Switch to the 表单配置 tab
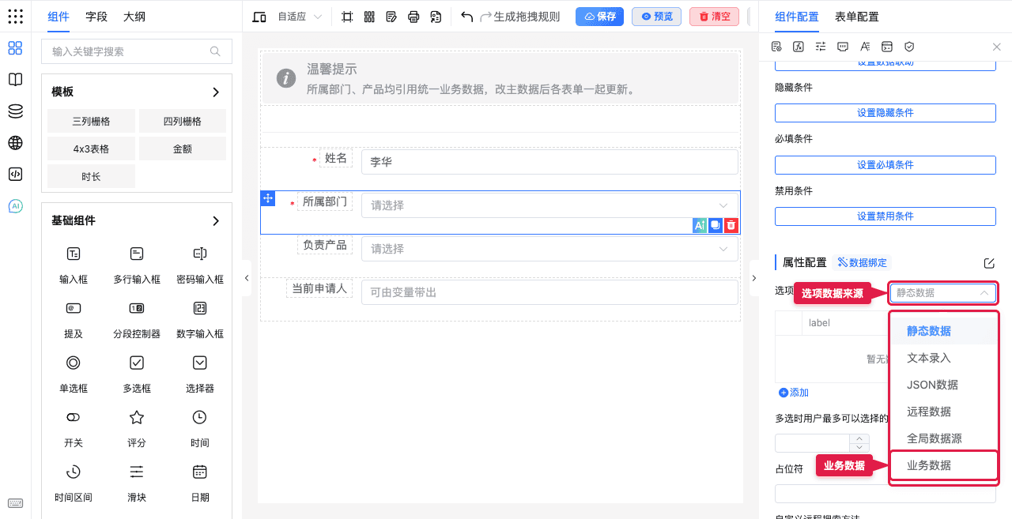Viewport: 1012px width, 519px height. click(857, 17)
